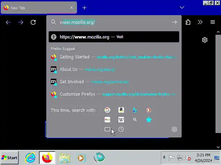
Task: Search this time with Bing
Action: coord(135,110)
